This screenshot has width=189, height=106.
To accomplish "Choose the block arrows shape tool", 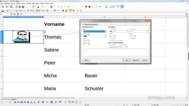I will (x=47, y=102).
